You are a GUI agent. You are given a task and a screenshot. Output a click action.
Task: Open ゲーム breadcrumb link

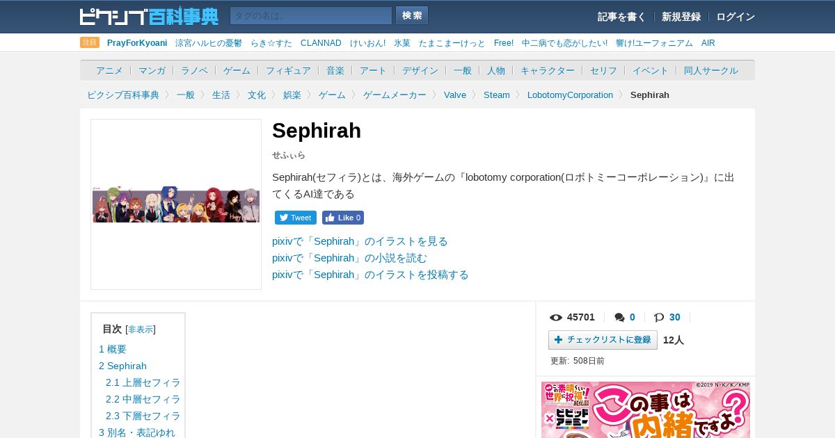pyautogui.click(x=332, y=95)
